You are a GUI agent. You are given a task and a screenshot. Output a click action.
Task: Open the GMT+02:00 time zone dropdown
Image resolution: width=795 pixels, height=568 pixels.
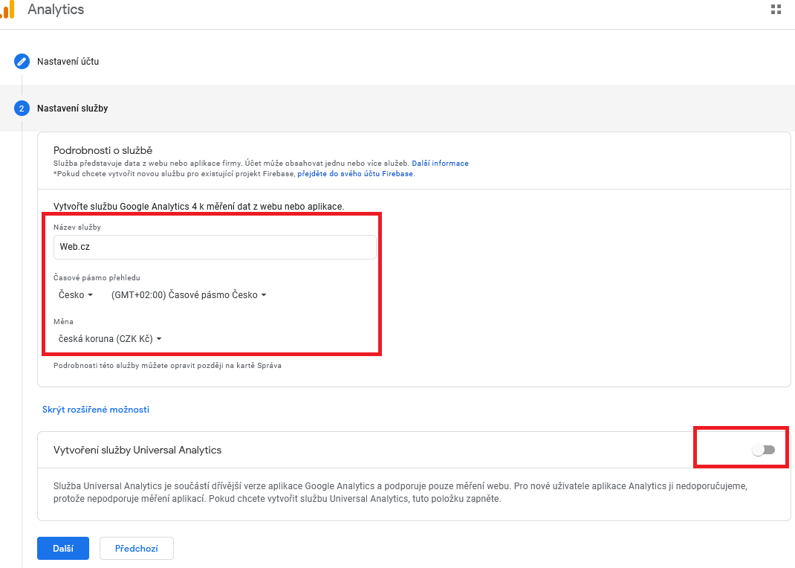pos(189,295)
